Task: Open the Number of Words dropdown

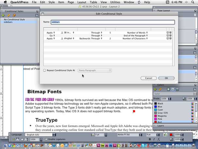Action: point(137,33)
